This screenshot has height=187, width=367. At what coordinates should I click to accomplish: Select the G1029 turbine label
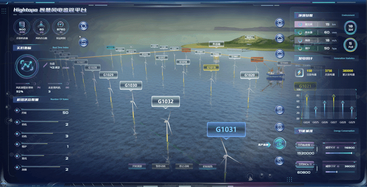point(108,75)
